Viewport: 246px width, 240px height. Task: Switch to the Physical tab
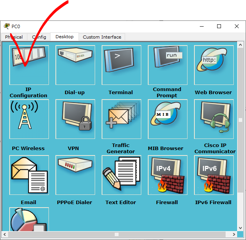click(14, 37)
